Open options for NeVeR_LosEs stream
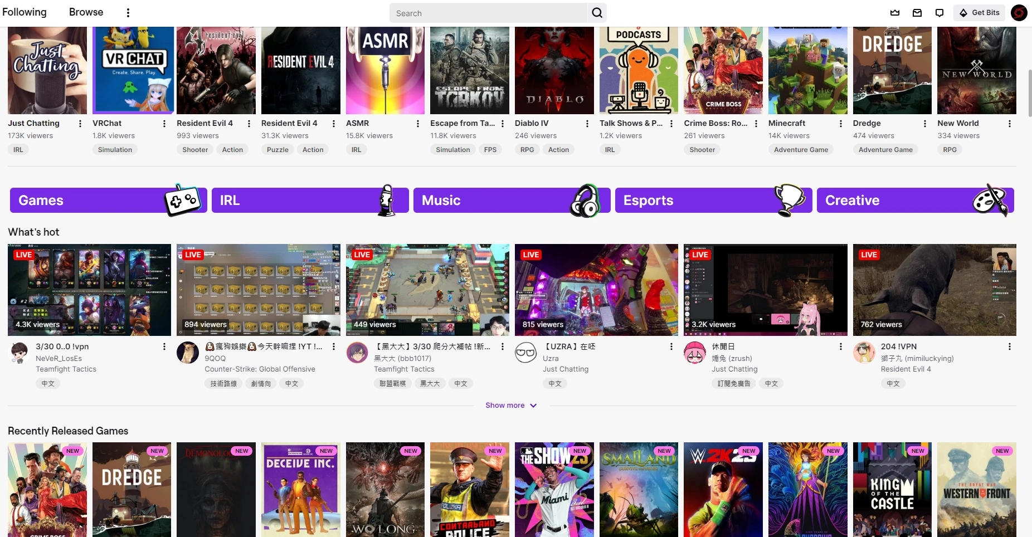Screen dimensions: 1032x537 tap(164, 346)
